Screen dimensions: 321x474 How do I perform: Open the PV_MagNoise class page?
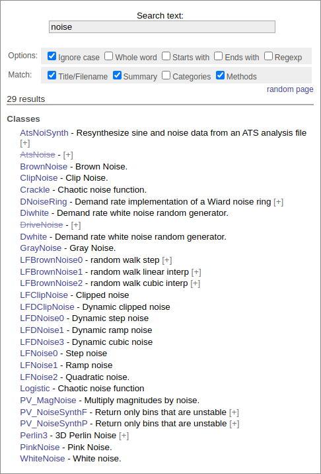coord(48,401)
